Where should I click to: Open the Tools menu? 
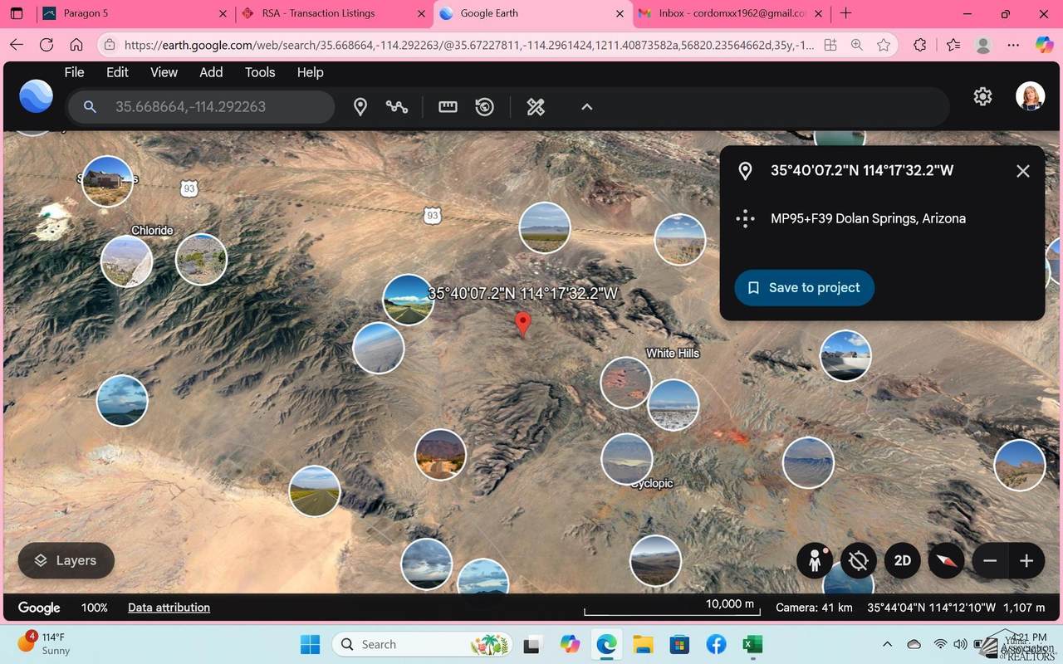coord(260,72)
